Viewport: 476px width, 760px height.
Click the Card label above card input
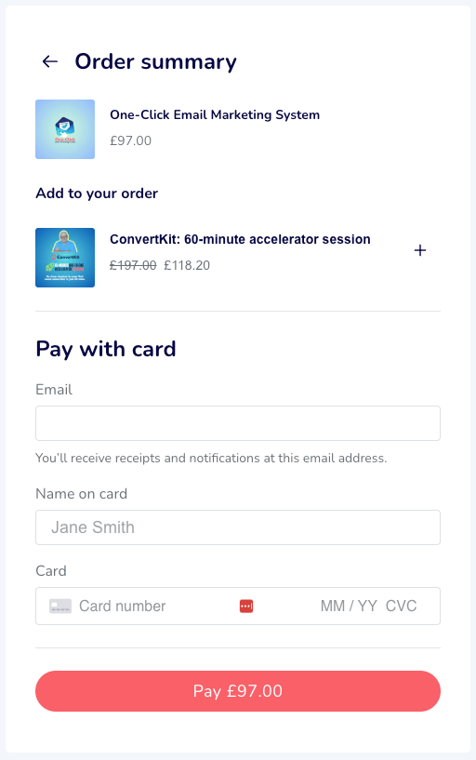pos(51,571)
